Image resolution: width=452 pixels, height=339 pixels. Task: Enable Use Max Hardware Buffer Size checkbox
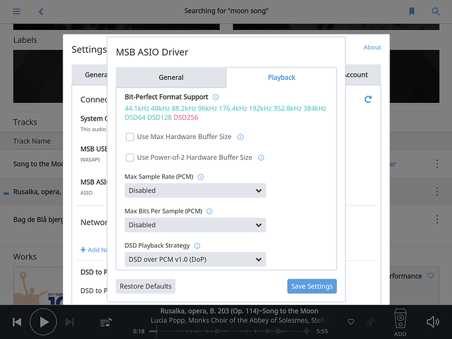click(x=130, y=137)
